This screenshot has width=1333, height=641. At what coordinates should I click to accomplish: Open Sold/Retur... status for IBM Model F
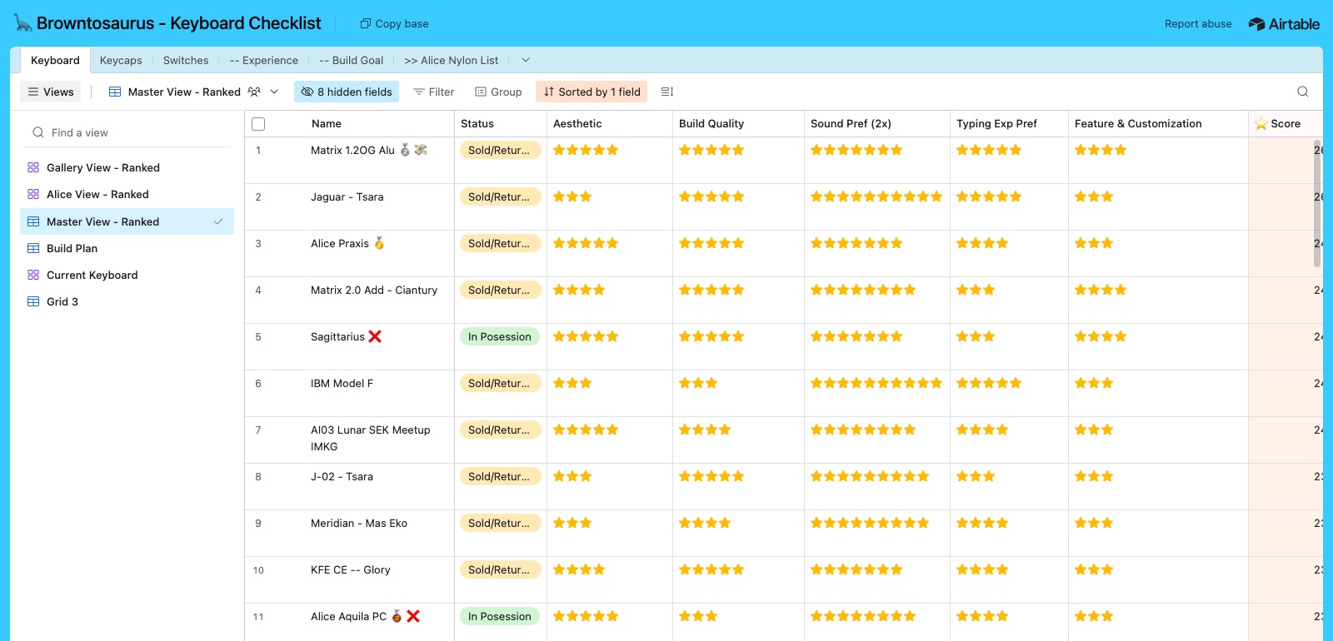pyautogui.click(x=499, y=383)
